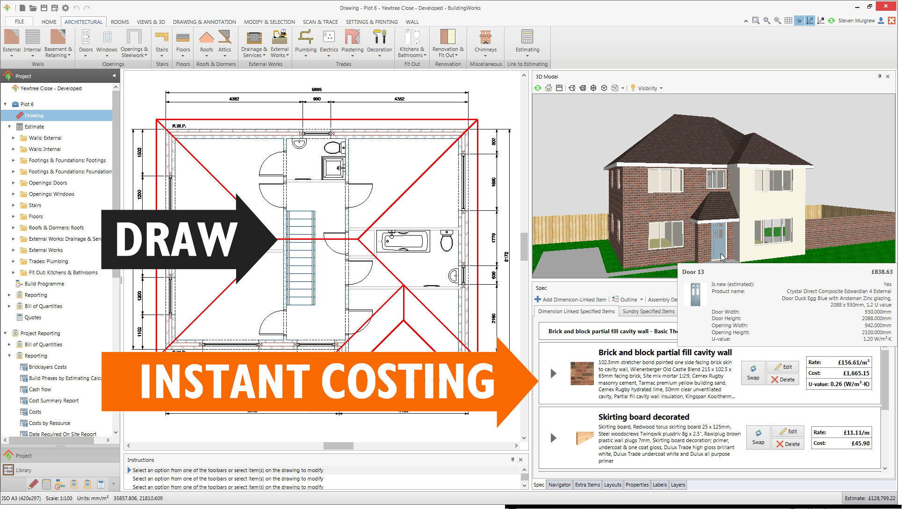Save the project from quick access toolbar

pos(43,8)
